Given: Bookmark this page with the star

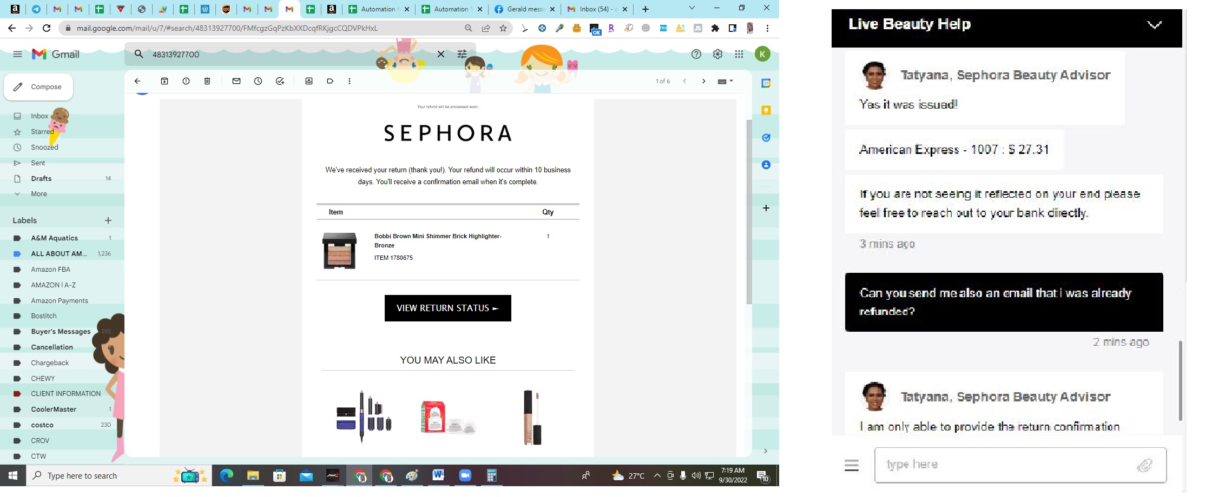Looking at the screenshot, I should click(503, 28).
